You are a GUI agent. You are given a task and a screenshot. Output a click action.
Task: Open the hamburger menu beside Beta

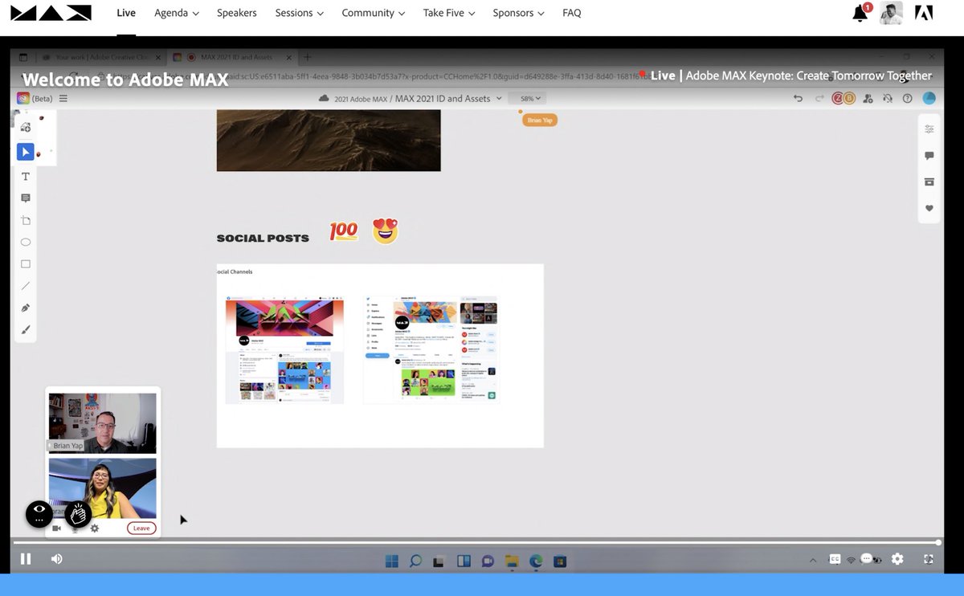pyautogui.click(x=63, y=99)
